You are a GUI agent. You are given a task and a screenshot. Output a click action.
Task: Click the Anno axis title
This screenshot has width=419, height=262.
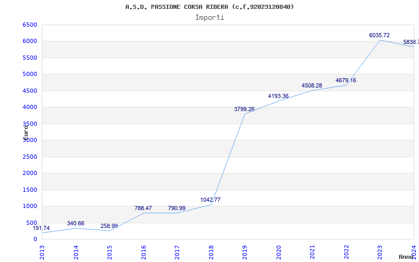coord(406,257)
